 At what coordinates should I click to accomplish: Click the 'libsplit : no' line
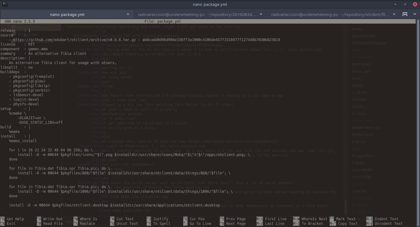point(16,67)
